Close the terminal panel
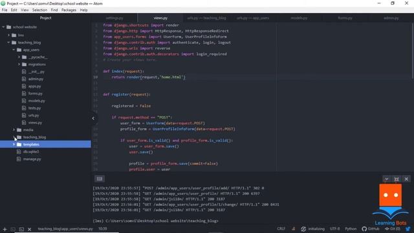414x233 pixels. pyautogui.click(x=406, y=179)
